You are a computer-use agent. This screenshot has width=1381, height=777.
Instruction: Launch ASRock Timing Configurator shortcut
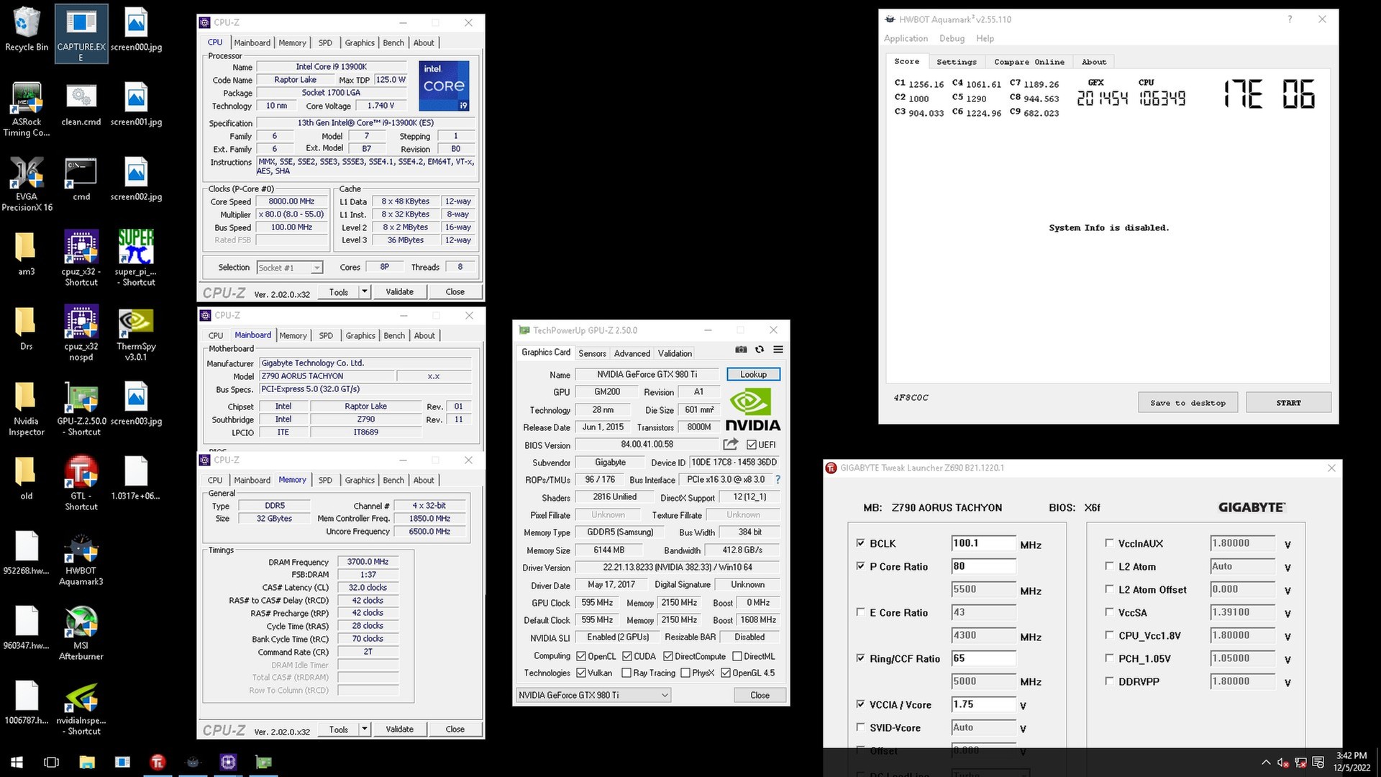click(x=27, y=109)
